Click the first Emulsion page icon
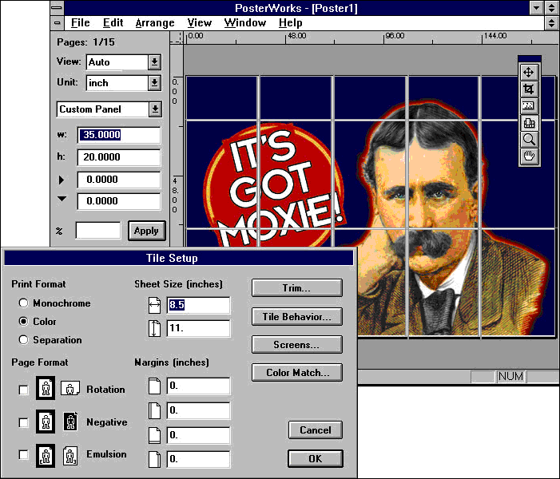The width and height of the screenshot is (560, 479). tap(46, 456)
